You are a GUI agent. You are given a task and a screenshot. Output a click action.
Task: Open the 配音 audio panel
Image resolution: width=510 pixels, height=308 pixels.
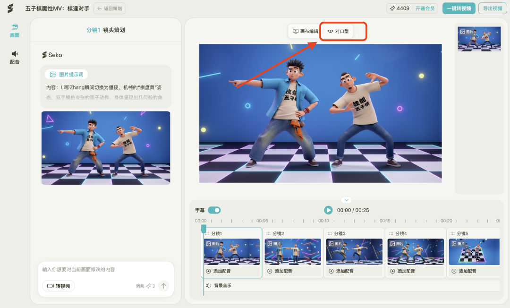click(x=15, y=57)
